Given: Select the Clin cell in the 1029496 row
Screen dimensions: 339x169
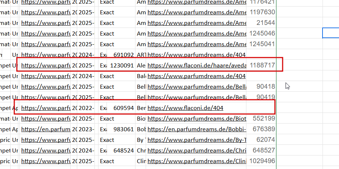Looking at the screenshot, I should (x=141, y=161).
